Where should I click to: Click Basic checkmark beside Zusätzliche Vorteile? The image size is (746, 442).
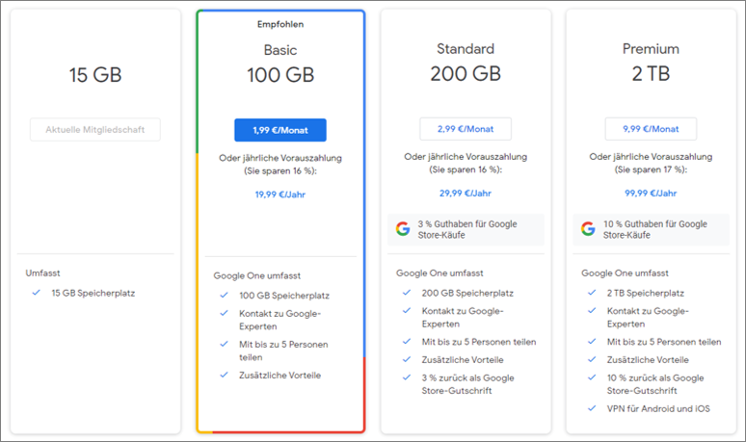tap(224, 375)
